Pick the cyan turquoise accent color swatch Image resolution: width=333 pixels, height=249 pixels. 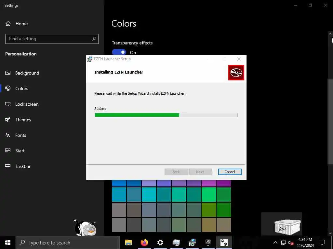click(x=149, y=195)
